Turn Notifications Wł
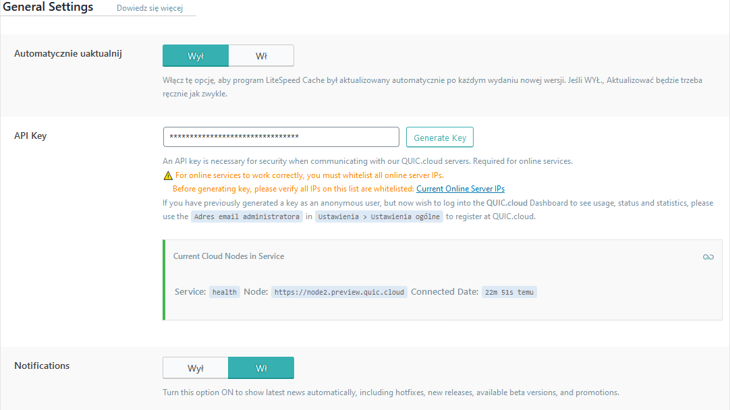Image resolution: width=730 pixels, height=410 pixels. [261, 368]
